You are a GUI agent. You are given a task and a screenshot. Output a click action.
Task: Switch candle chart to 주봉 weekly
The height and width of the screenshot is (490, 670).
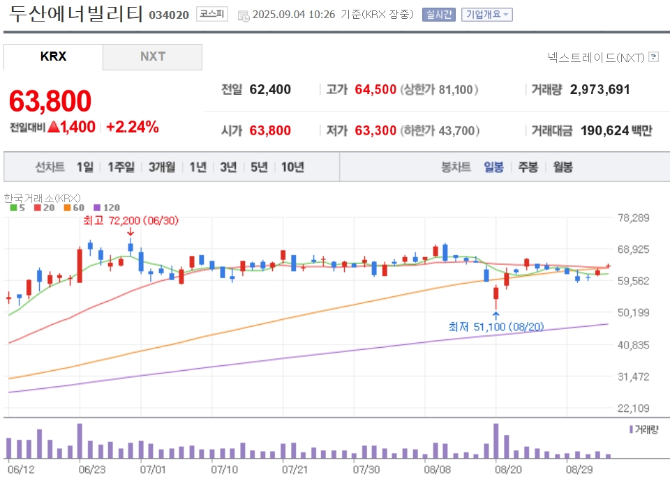pos(528,167)
